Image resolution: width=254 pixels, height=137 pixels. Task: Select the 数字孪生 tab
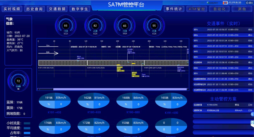[x=80, y=9]
